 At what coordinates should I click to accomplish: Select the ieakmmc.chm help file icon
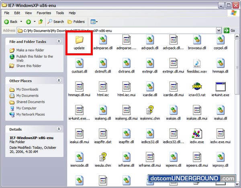150,110
